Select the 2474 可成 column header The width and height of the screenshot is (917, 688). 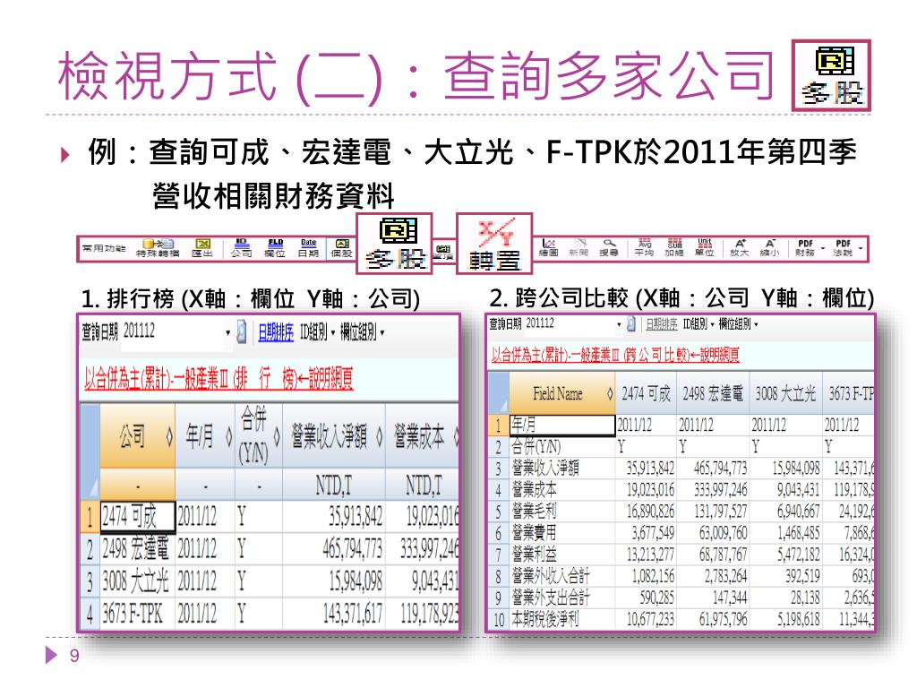coord(646,393)
